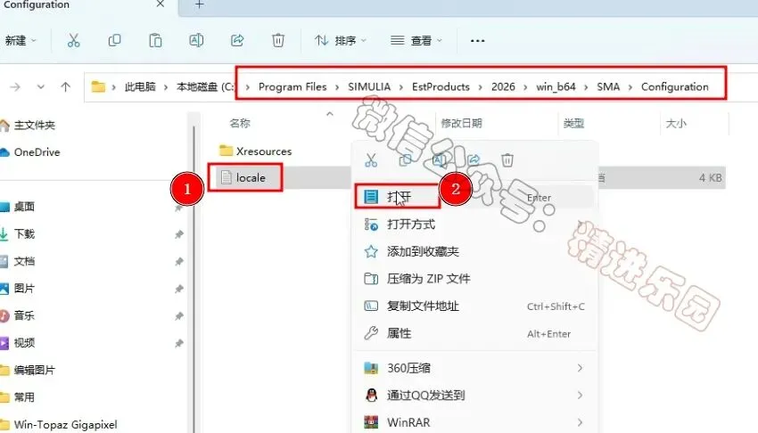Click EstProducts breadcrumb
The width and height of the screenshot is (758, 433).
click(x=441, y=87)
